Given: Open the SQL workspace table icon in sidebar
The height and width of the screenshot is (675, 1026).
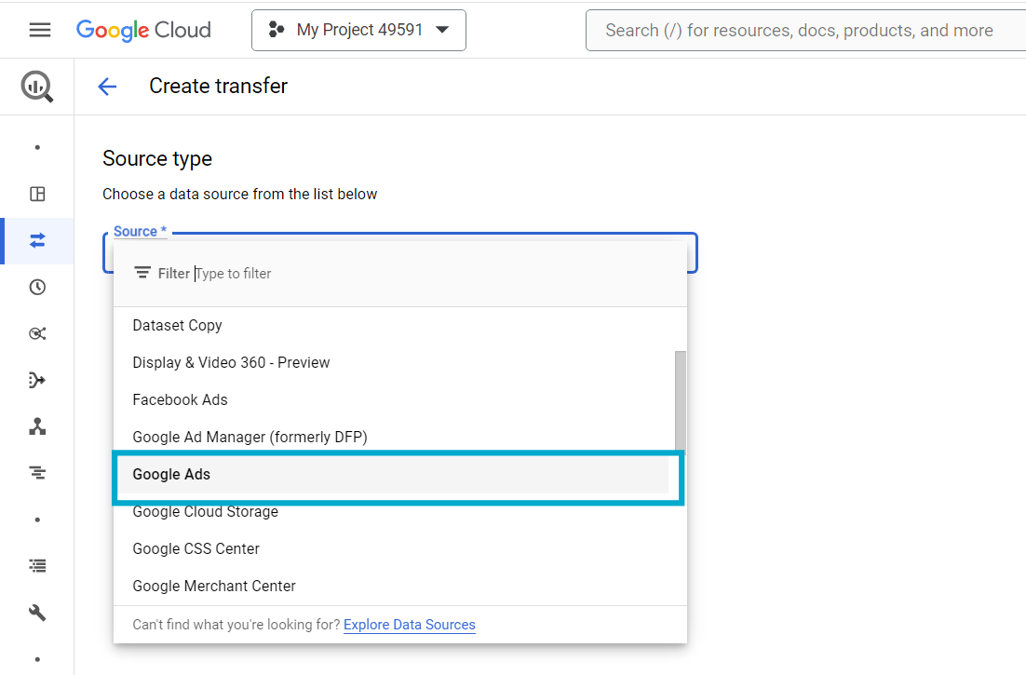Looking at the screenshot, I should 37,195.
